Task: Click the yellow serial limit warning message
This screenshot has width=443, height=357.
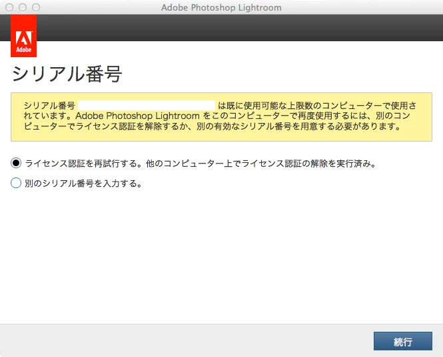Action: pos(221,117)
